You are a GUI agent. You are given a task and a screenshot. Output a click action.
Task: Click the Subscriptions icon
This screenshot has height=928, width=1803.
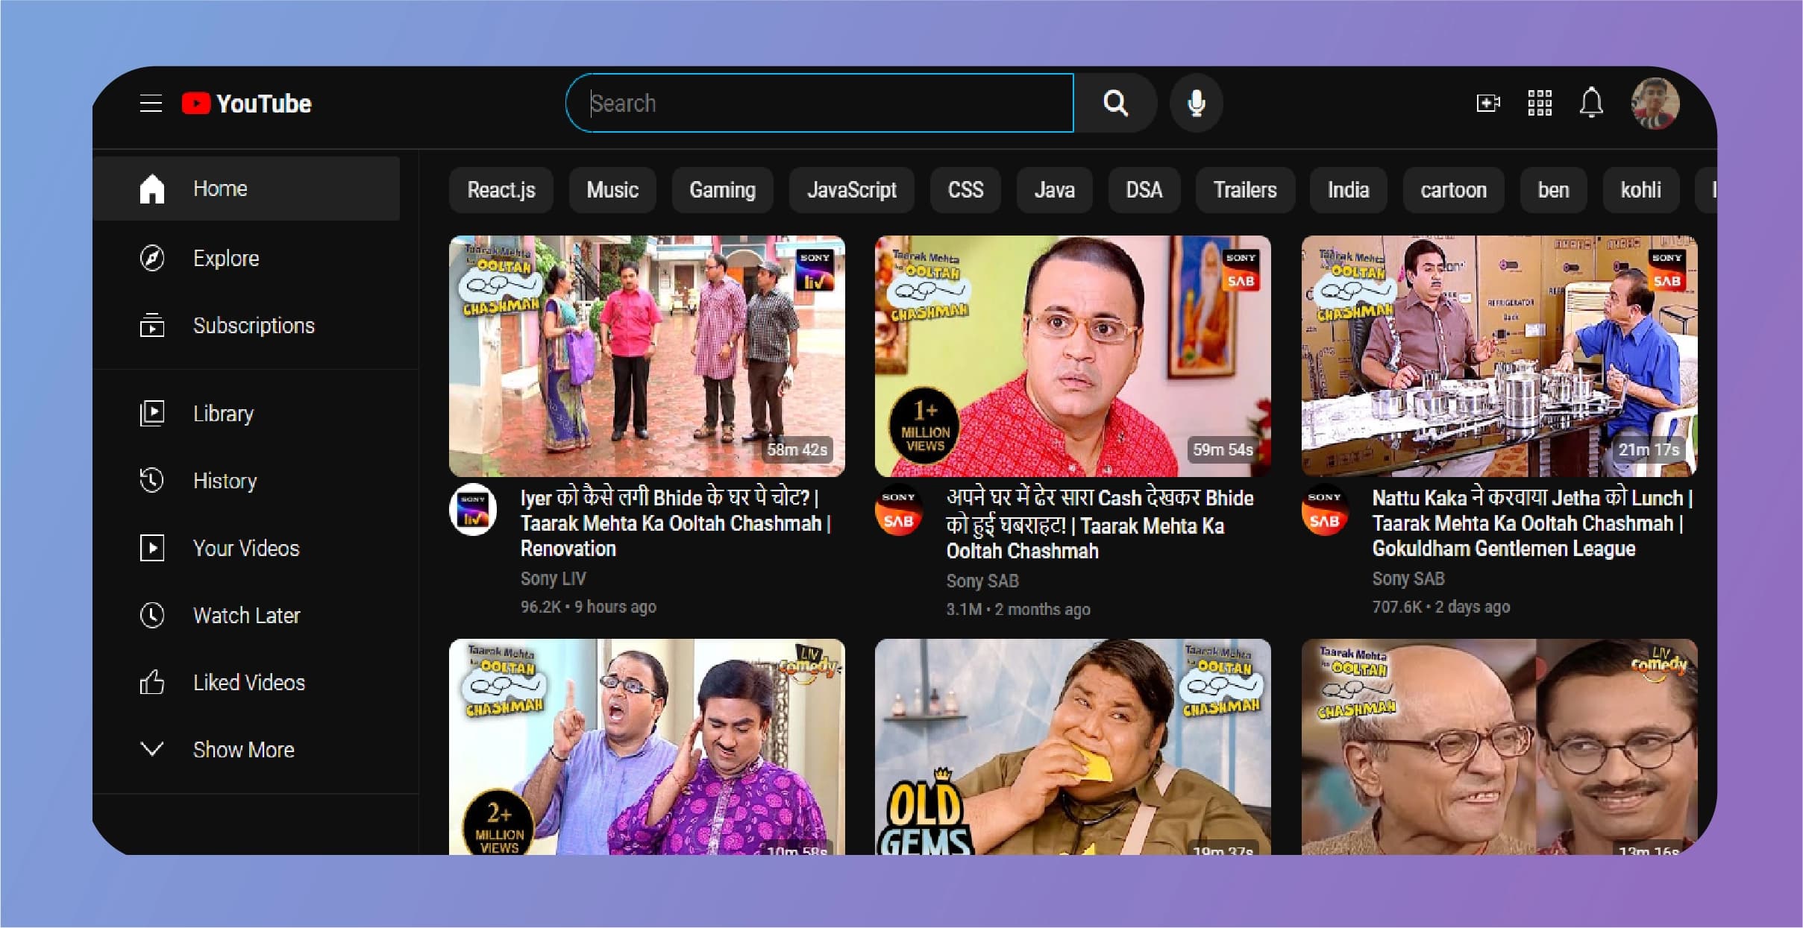151,325
